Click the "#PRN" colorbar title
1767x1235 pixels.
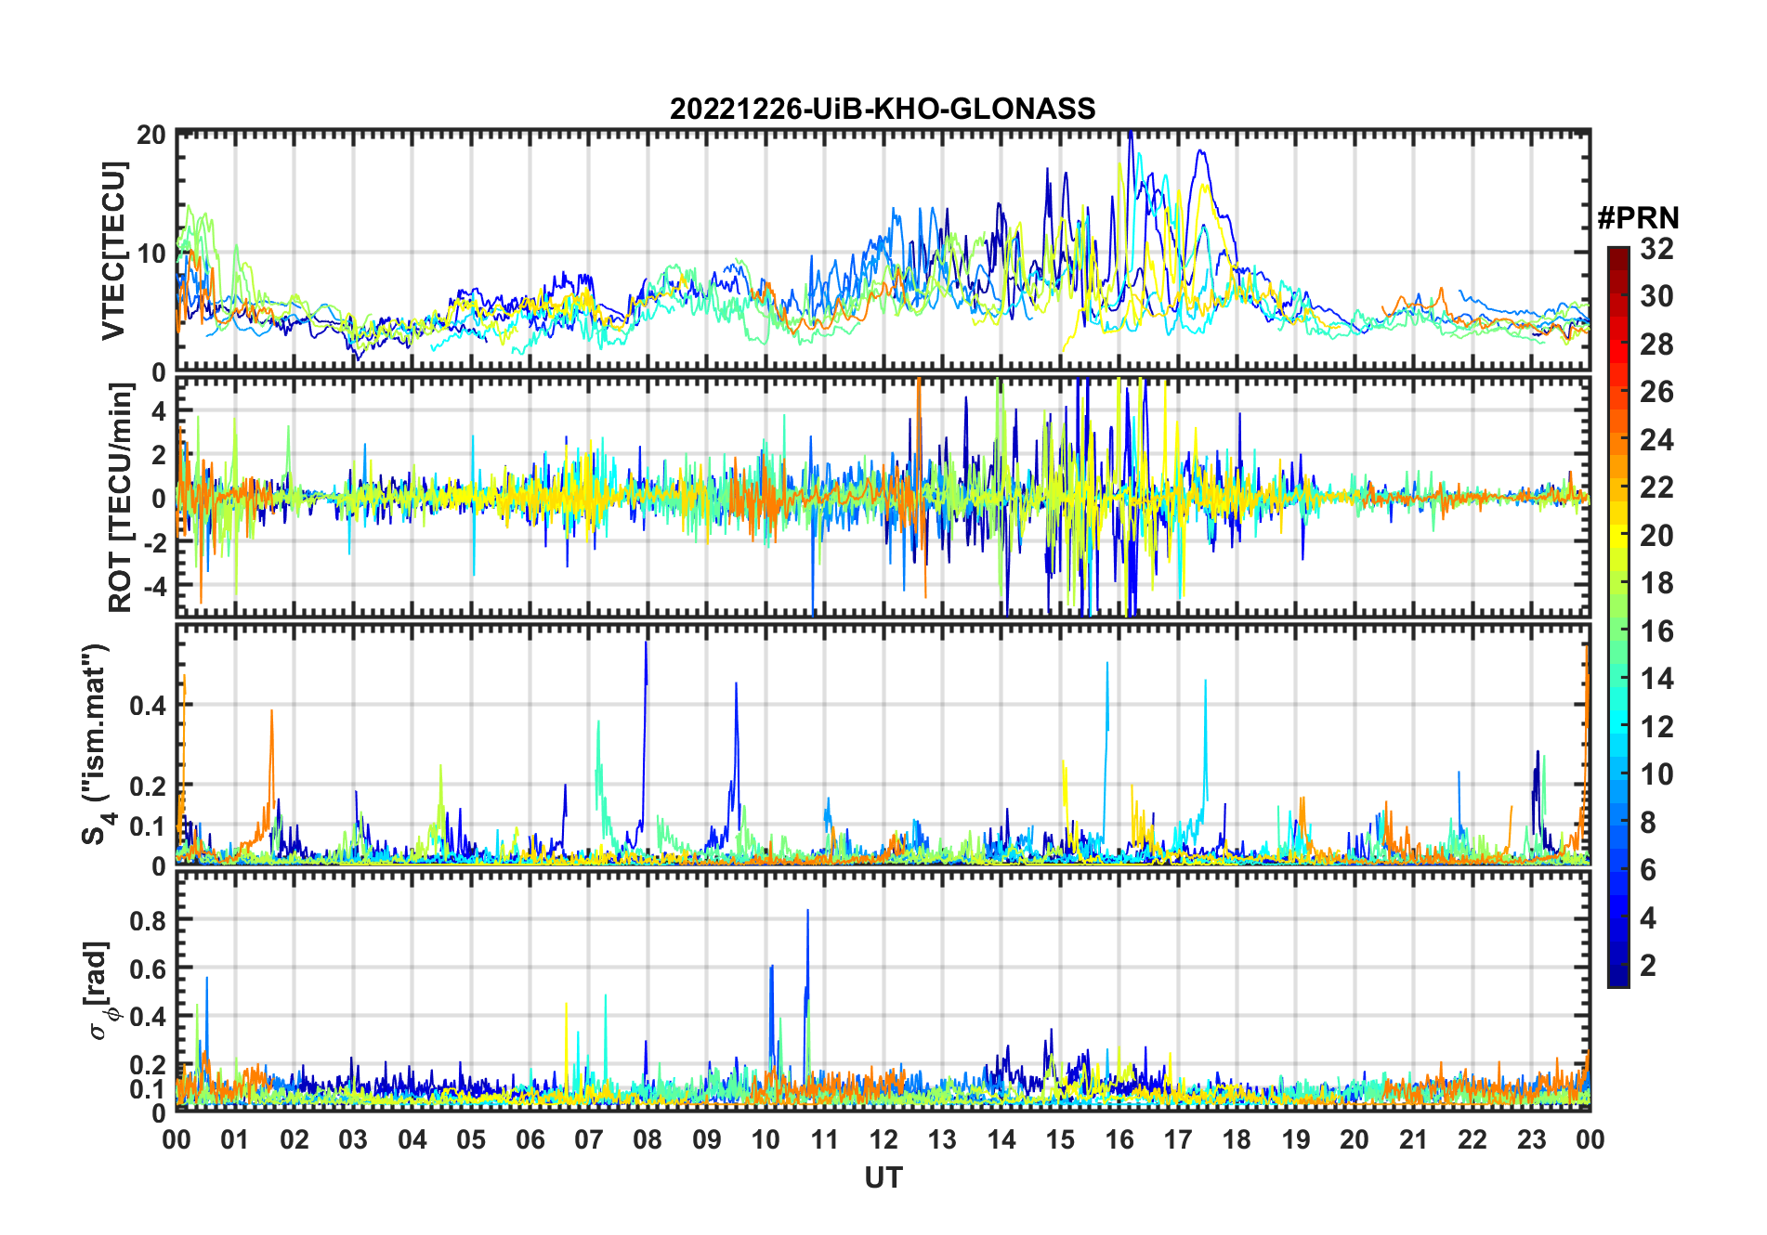(1639, 218)
